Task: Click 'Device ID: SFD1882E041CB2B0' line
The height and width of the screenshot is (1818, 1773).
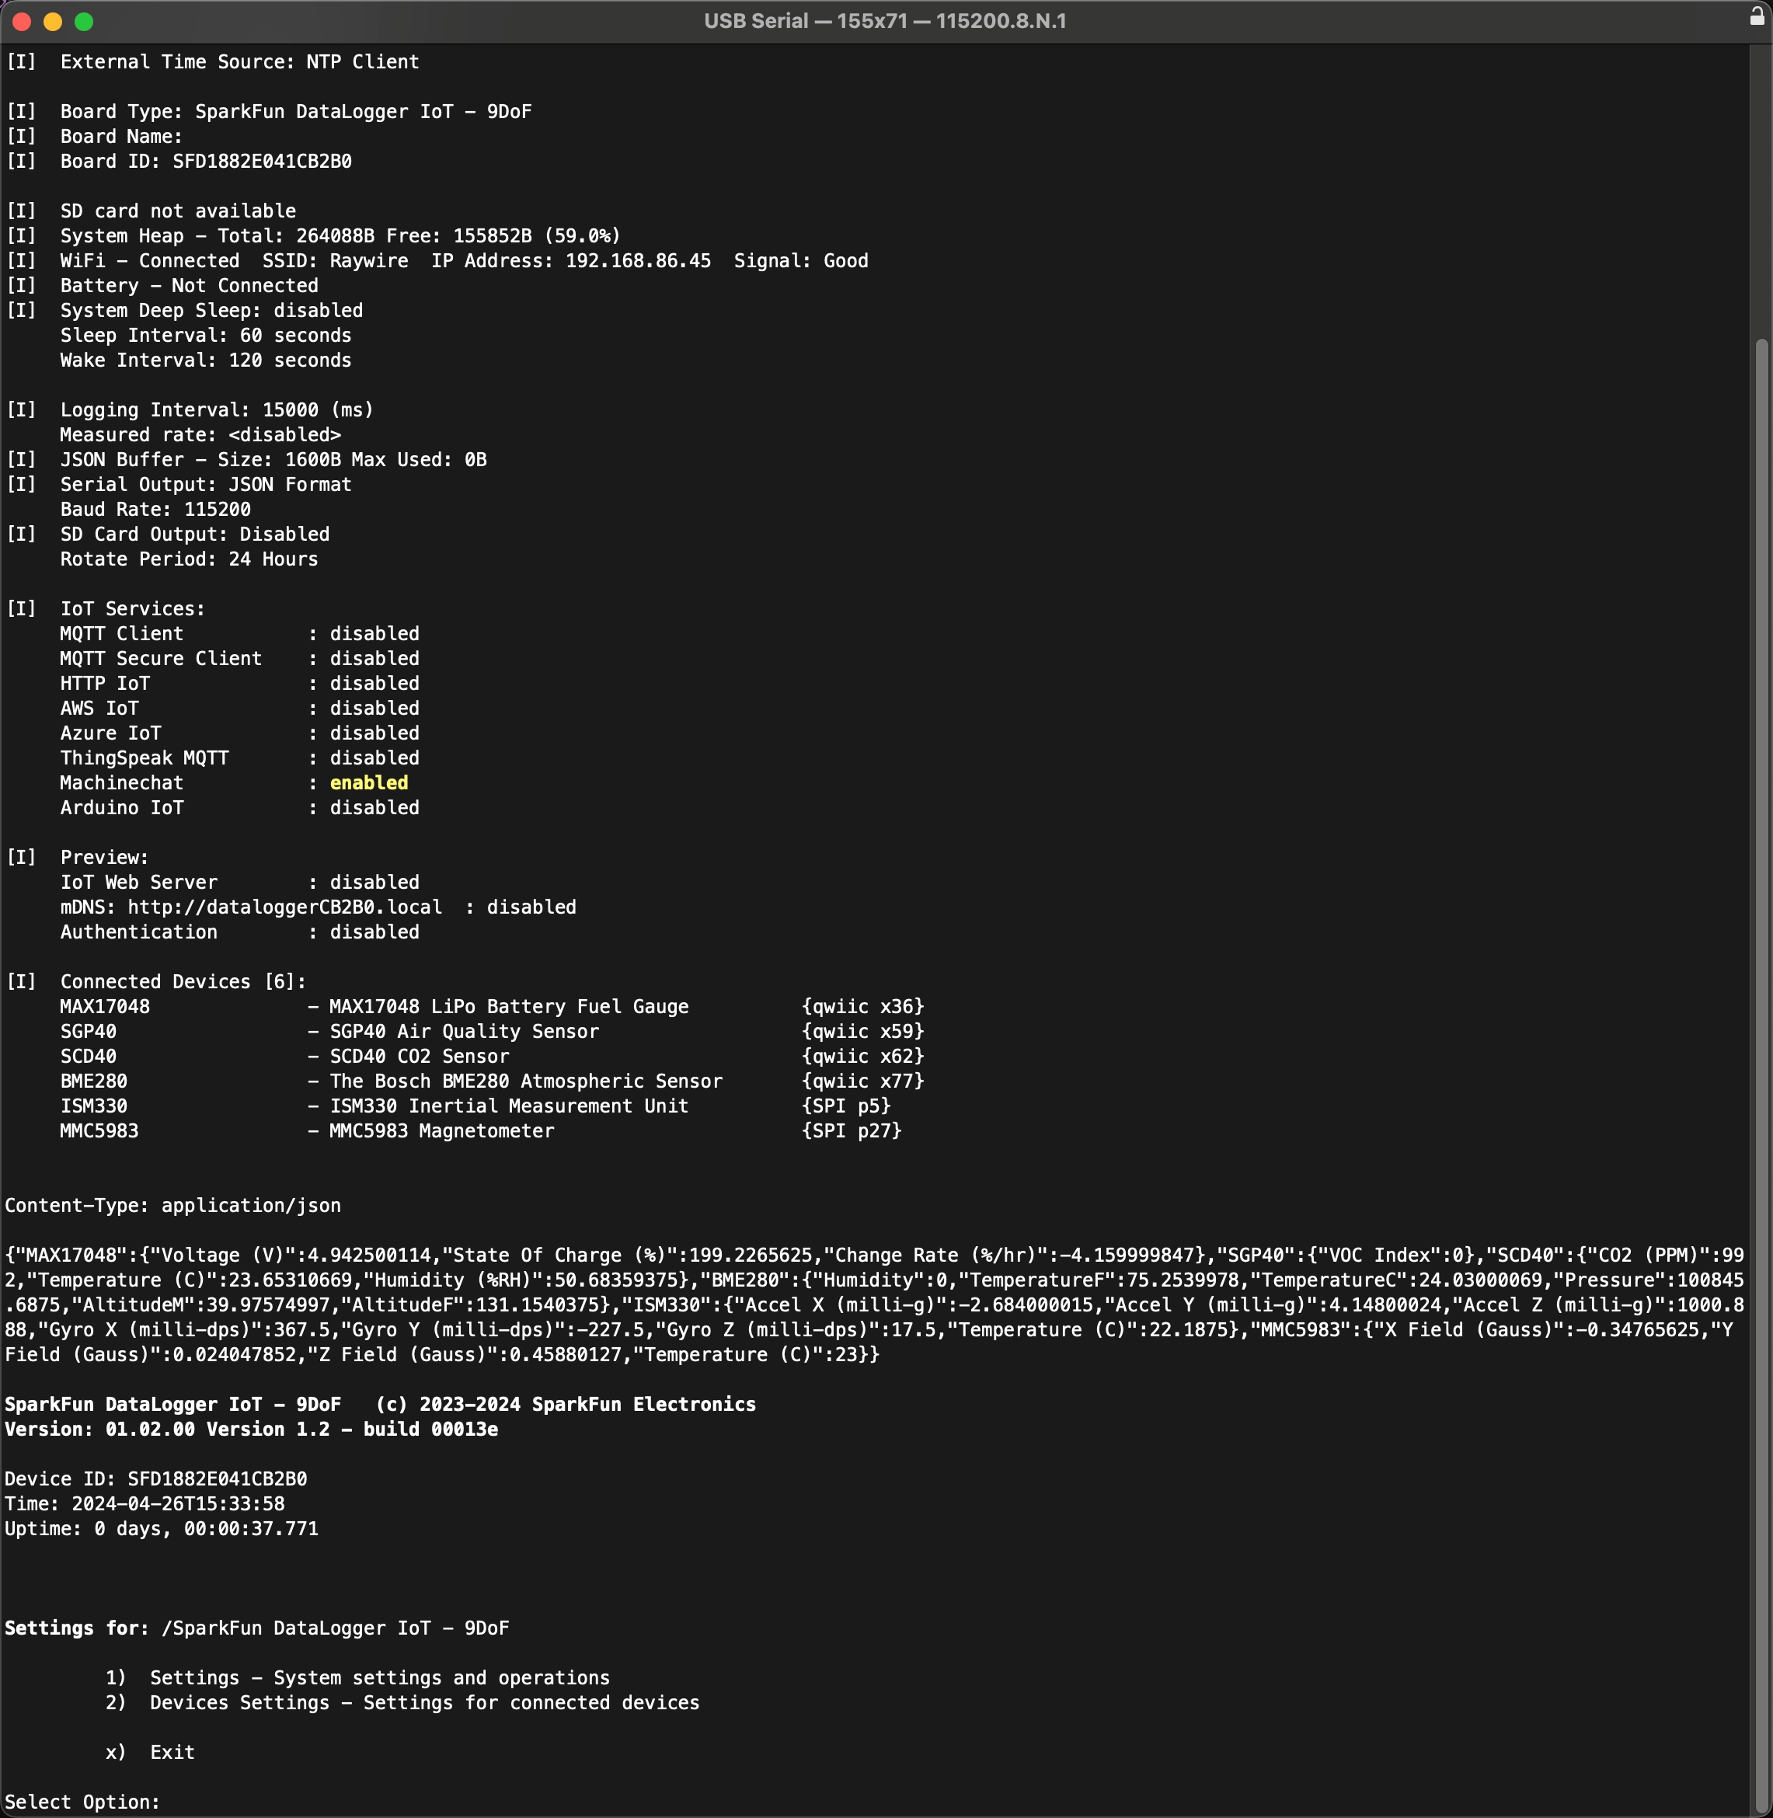Action: tap(155, 1479)
